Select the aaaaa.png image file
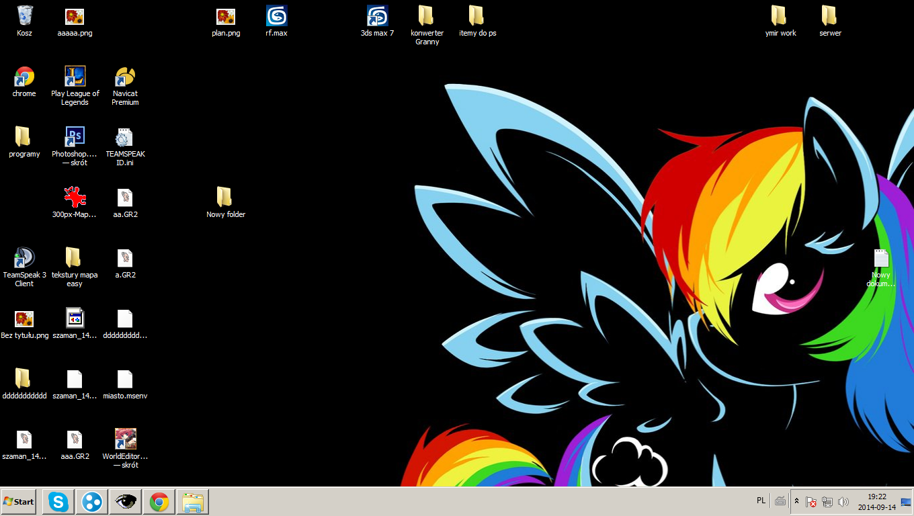Screen dimensions: 914x516 click(x=75, y=21)
